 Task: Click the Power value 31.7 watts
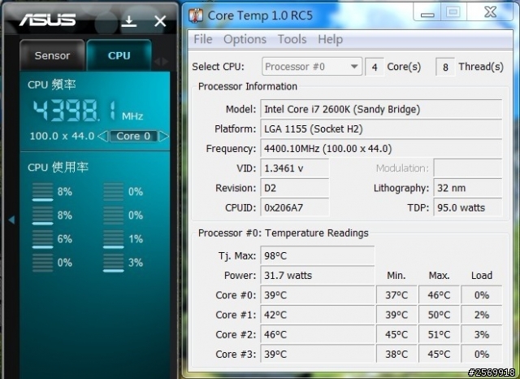tap(318, 275)
